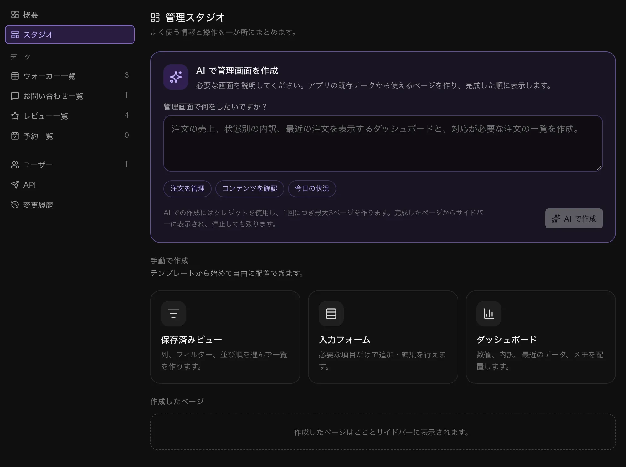Click the API paper plane icon
Image resolution: width=626 pixels, height=467 pixels.
[x=15, y=185]
